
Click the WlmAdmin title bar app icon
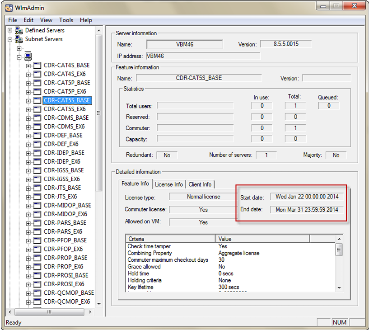tap(9, 7)
